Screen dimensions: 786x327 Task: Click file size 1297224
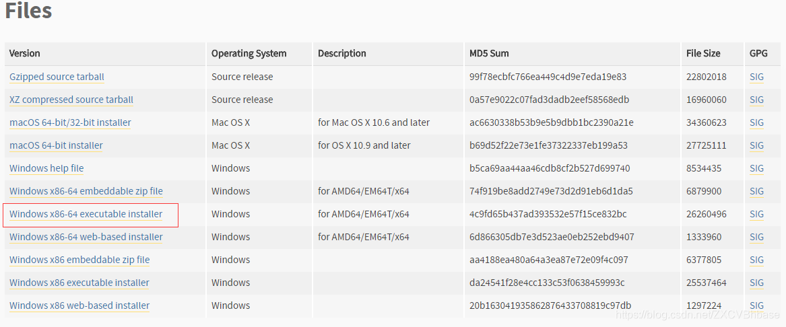point(705,305)
